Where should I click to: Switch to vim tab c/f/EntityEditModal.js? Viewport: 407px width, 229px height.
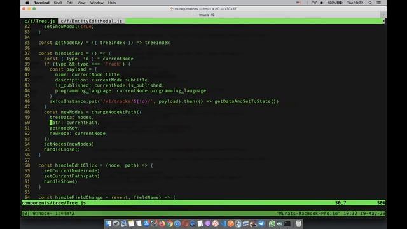pyautogui.click(x=92, y=21)
